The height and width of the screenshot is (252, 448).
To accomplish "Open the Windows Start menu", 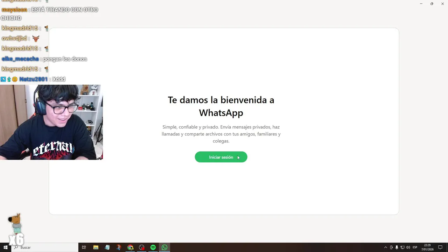I will pos(5,247).
